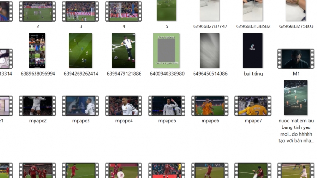The image size is (317, 178).
Task: Select the vertical video thumbnail named 5
Action: click(167, 10)
